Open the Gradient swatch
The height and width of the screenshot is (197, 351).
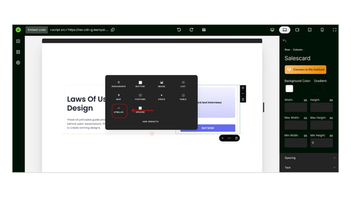319,89
